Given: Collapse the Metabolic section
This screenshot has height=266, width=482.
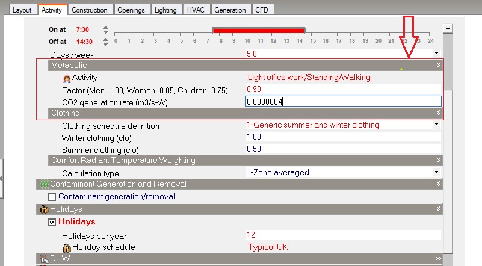Looking at the screenshot, I should point(438,65).
